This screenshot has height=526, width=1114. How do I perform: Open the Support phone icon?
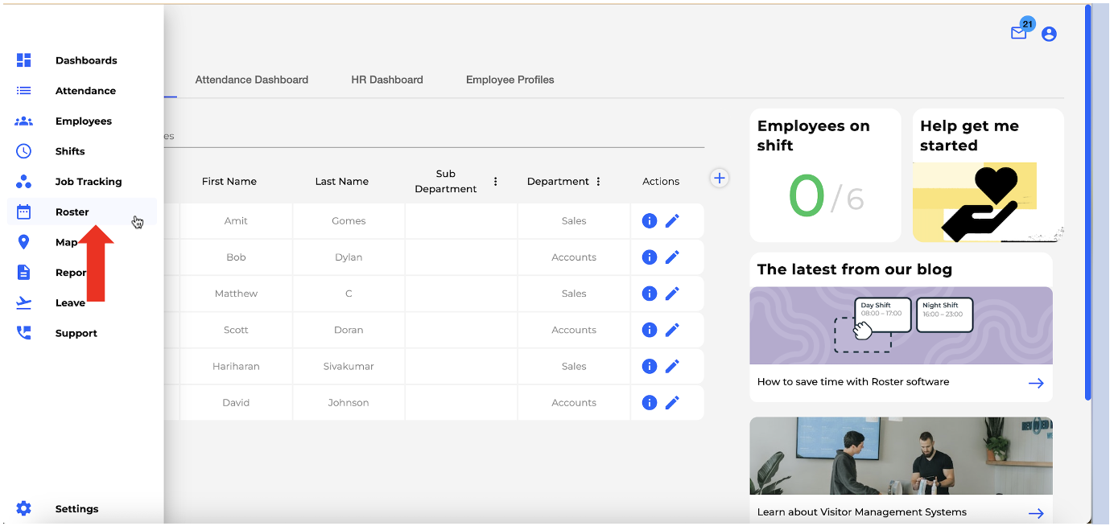pyautogui.click(x=24, y=333)
